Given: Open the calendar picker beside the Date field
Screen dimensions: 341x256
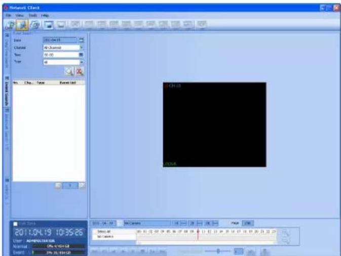Looking at the screenshot, I should (x=81, y=40).
